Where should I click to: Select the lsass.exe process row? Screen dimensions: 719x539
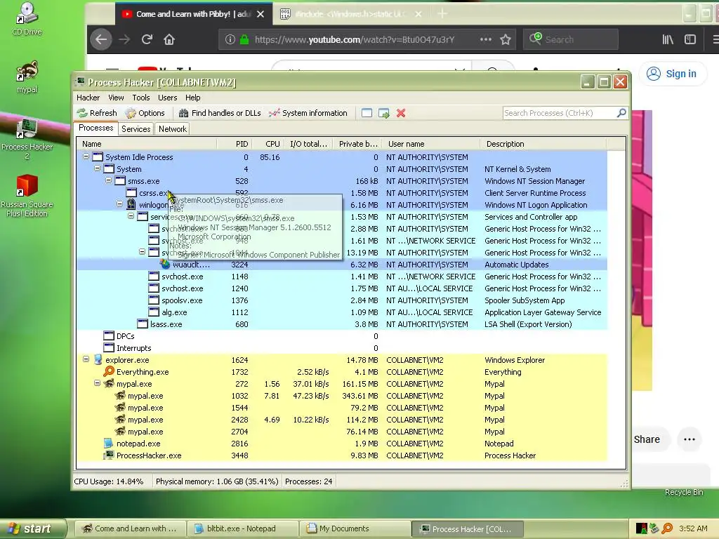[342, 324]
